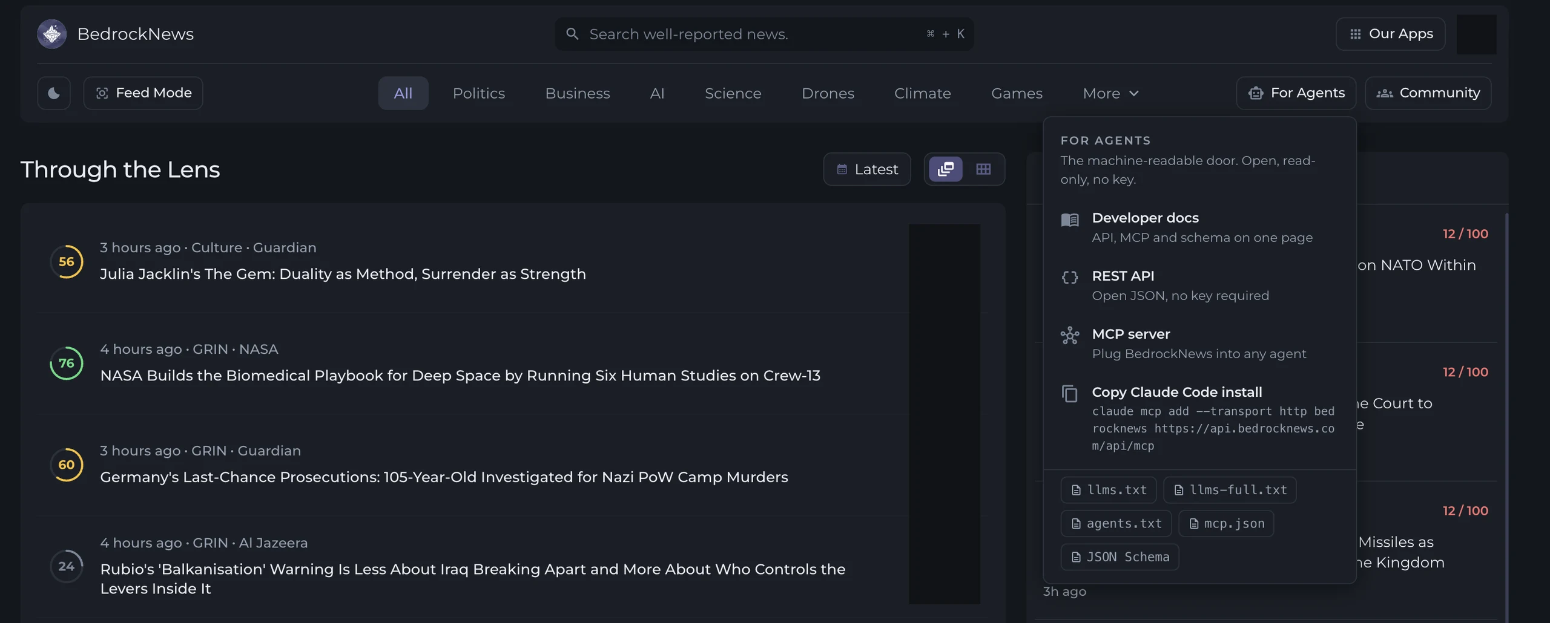Click the BedrockNews logo icon
Image resolution: width=1550 pixels, height=623 pixels.
(x=52, y=34)
